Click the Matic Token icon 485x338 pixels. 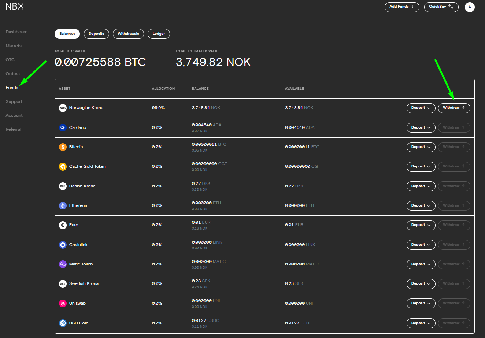[x=63, y=264]
